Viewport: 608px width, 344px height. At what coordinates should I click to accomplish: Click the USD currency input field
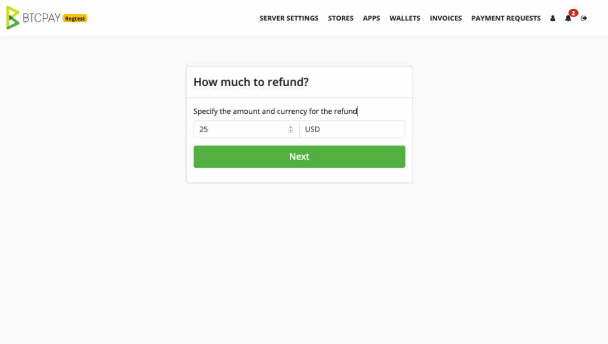click(x=352, y=129)
